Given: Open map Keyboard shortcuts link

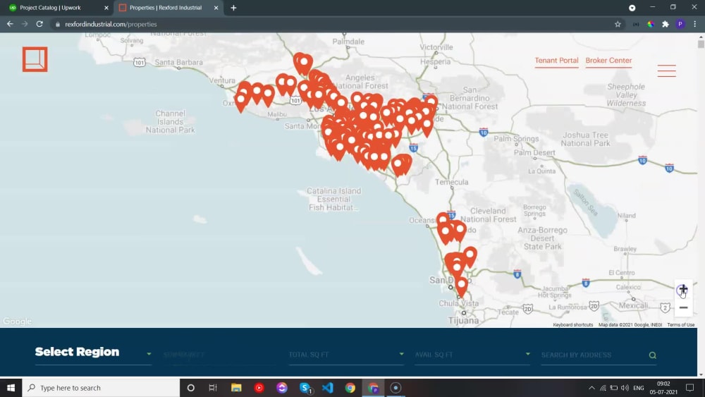Looking at the screenshot, I should [572, 324].
